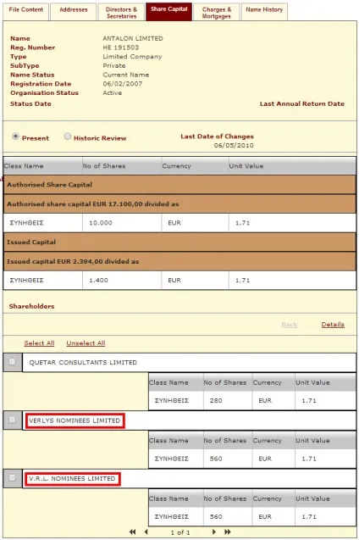
Task: Click the Select All link
Action: (x=39, y=343)
